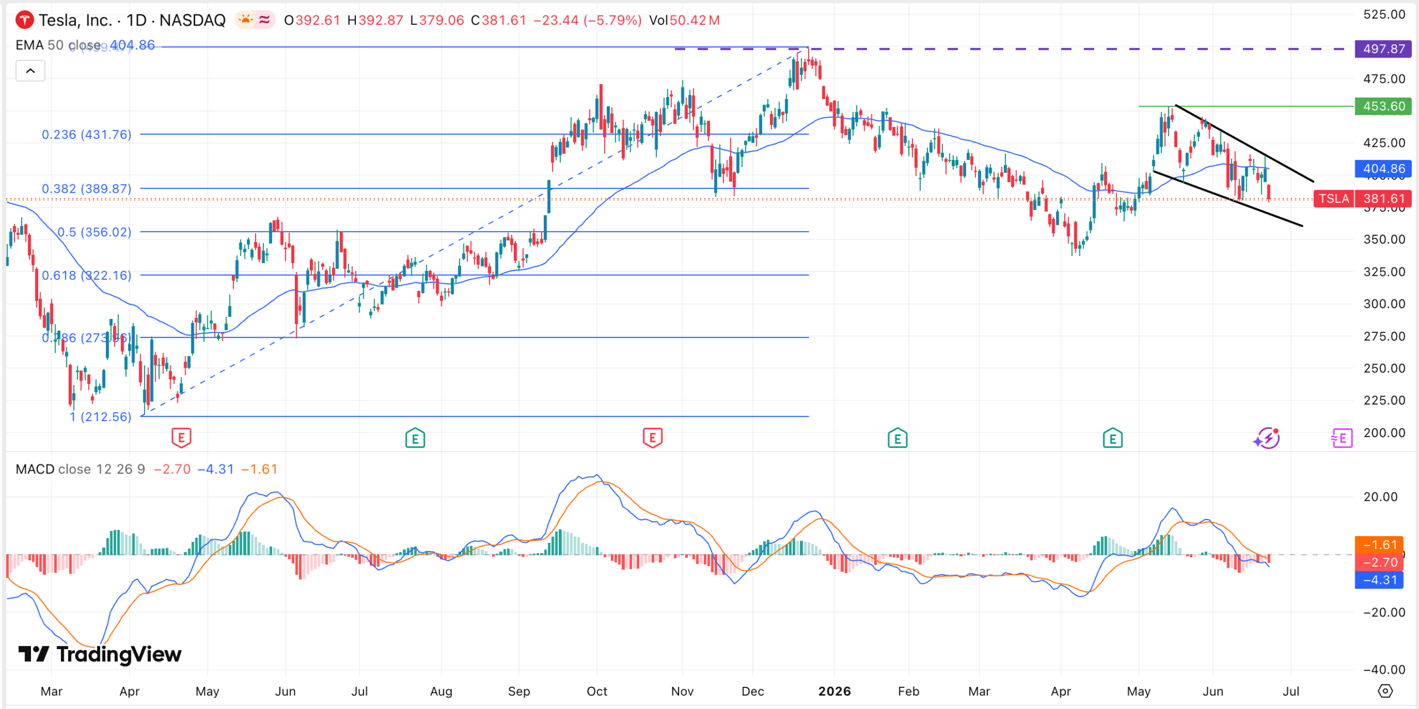The width and height of the screenshot is (1419, 709).
Task: Open the red earnings marker between Apr and May 2025
Action: tap(181, 438)
